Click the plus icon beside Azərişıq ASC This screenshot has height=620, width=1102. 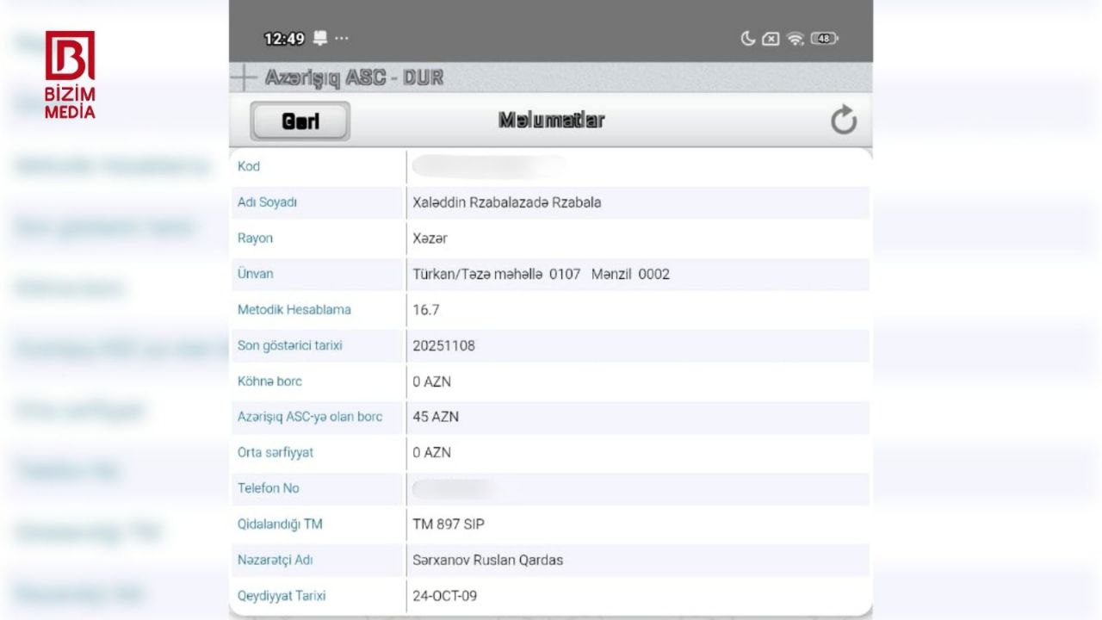pos(245,77)
